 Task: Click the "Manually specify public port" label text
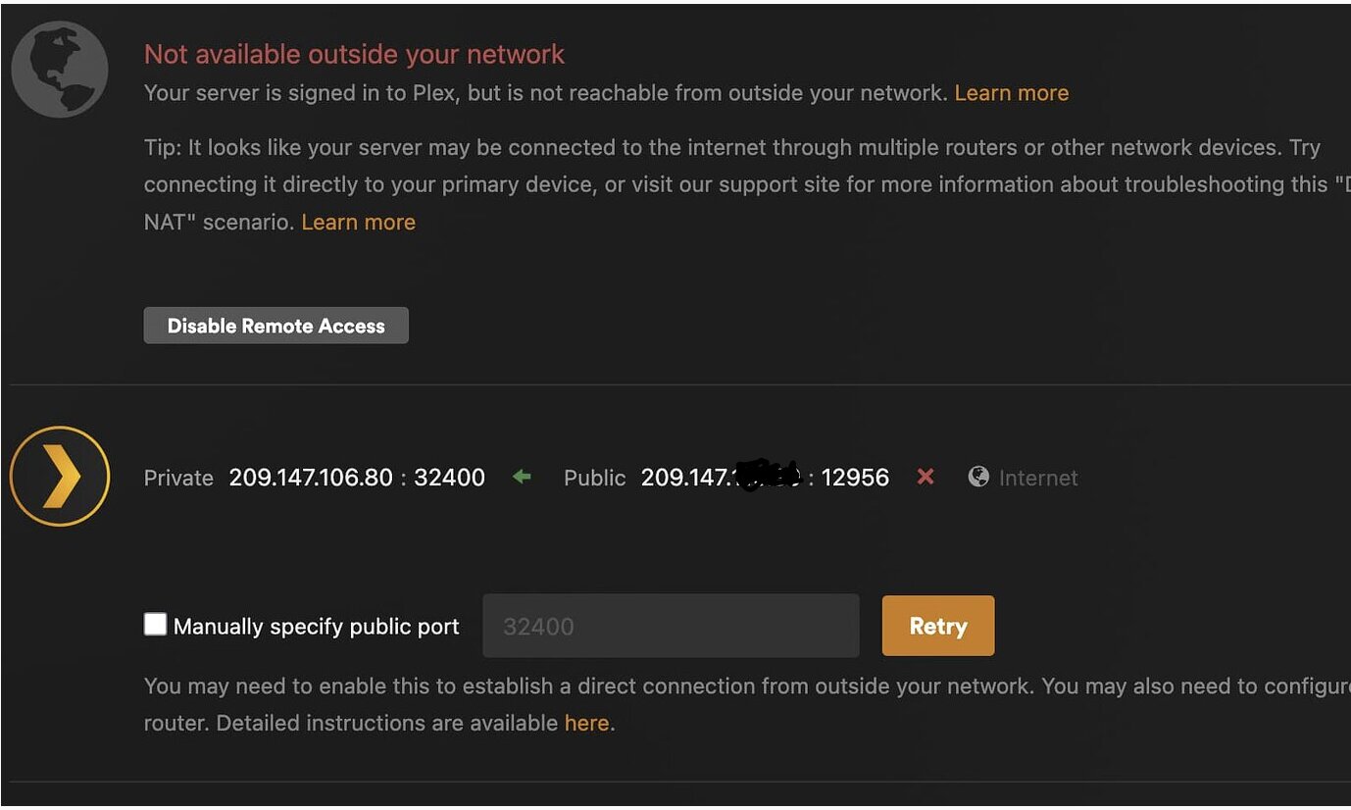click(316, 627)
